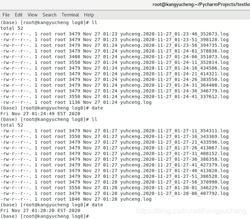Click size 3550 in the 01-24-41 row

coord(74,96)
